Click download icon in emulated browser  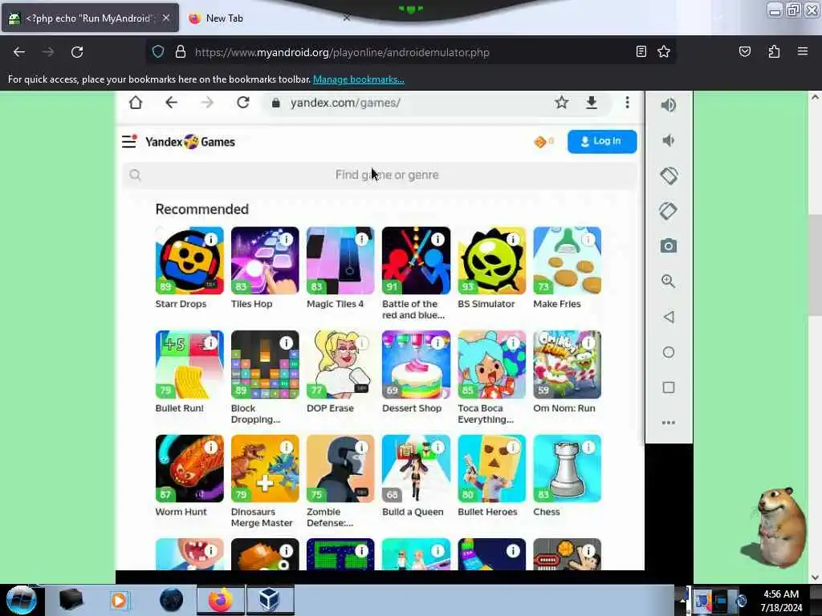pos(592,103)
